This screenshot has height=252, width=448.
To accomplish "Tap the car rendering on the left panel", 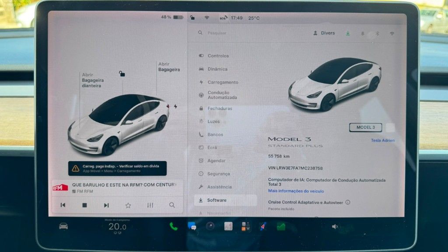I will pos(118,125).
